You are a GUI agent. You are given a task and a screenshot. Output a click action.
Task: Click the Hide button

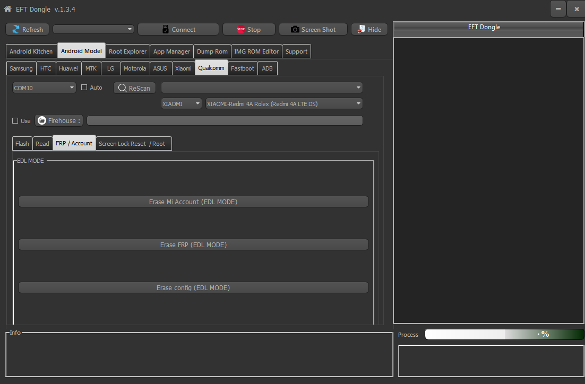369,30
